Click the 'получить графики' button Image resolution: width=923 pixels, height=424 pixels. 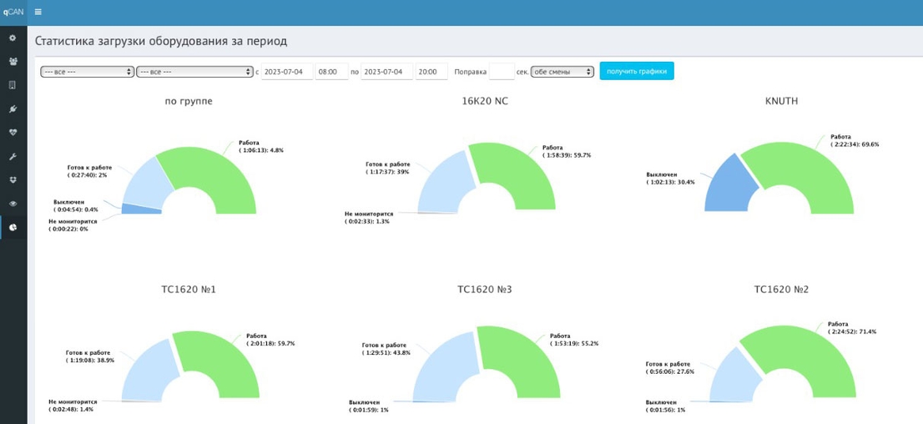[637, 71]
